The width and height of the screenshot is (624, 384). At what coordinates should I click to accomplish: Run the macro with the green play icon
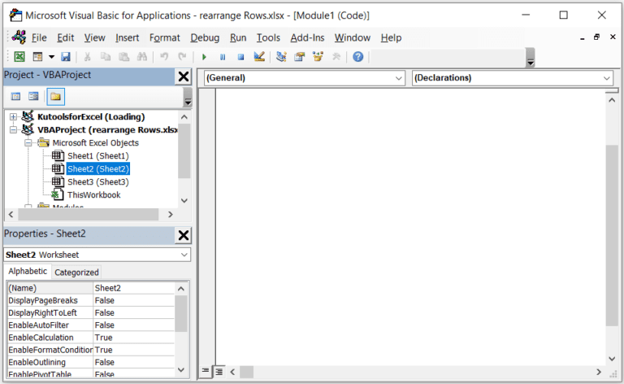pos(204,57)
